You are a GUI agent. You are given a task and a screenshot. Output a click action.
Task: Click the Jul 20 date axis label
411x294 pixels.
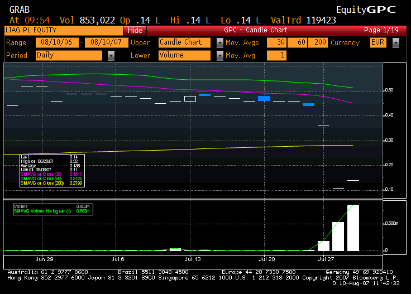(267, 259)
